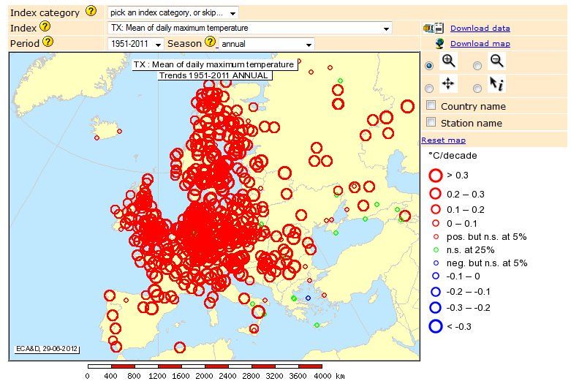Image resolution: width=571 pixels, height=384 pixels.
Task: Click the '< -0.3' legend entry
Action: click(x=450, y=326)
